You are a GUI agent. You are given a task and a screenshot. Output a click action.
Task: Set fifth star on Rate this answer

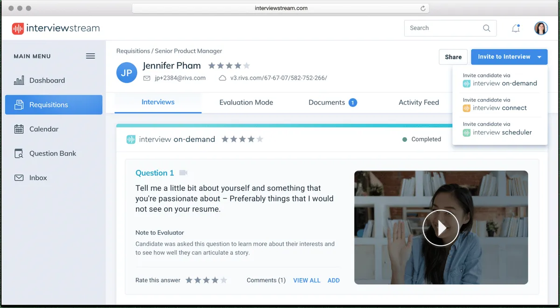click(224, 280)
